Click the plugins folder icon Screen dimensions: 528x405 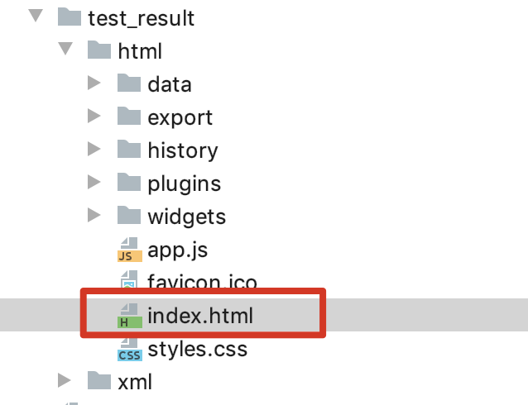click(129, 183)
